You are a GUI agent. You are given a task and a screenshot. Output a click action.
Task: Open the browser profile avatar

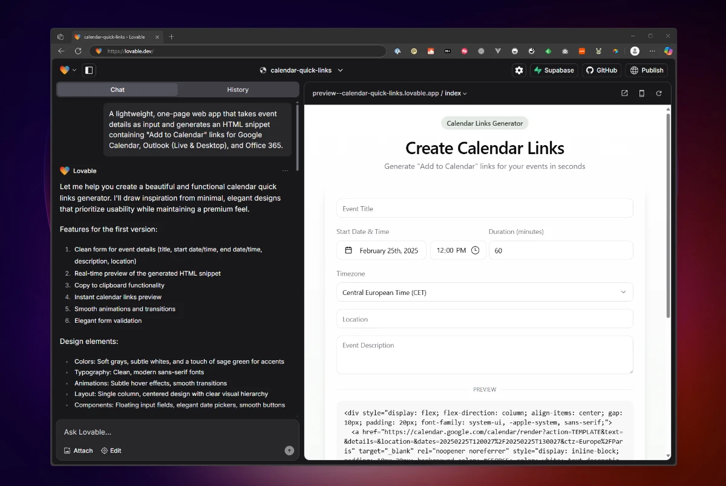[x=635, y=51]
